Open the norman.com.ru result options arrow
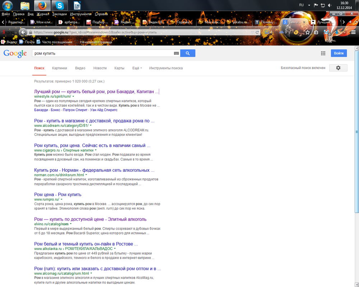Image resolution: width=359 pixels, height=287 pixels. pos(86,175)
